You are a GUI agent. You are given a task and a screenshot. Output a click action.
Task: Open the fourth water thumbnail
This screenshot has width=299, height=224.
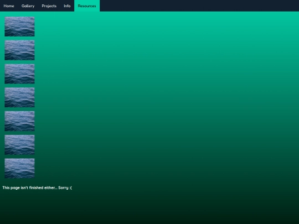tap(19, 97)
